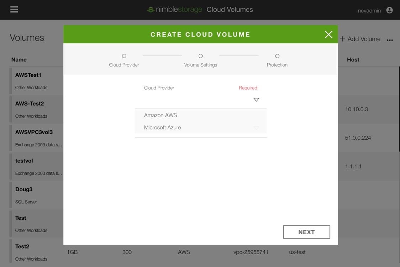
Task: Click the vpc-25955741 cell
Action: [251, 252]
